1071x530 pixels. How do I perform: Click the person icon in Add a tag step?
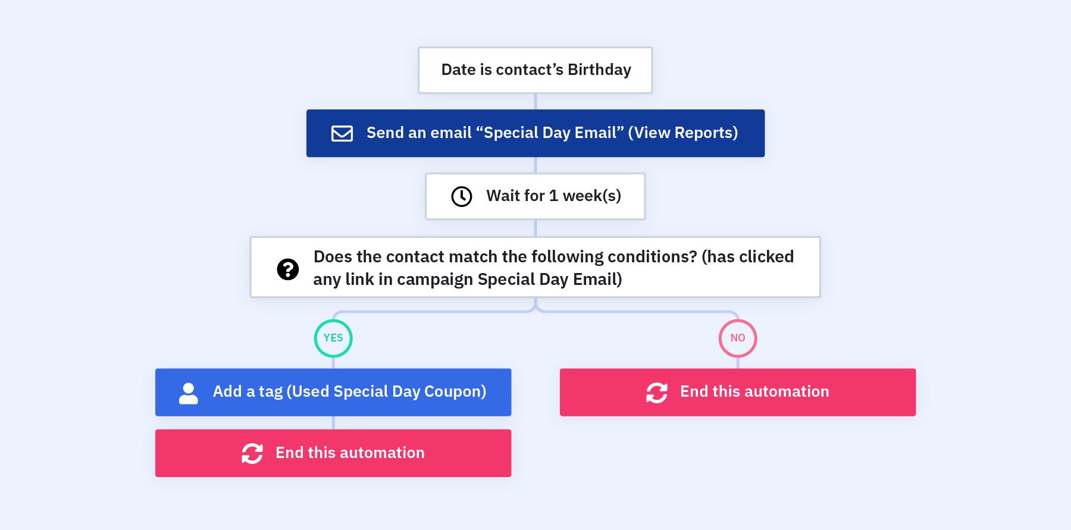pos(188,393)
